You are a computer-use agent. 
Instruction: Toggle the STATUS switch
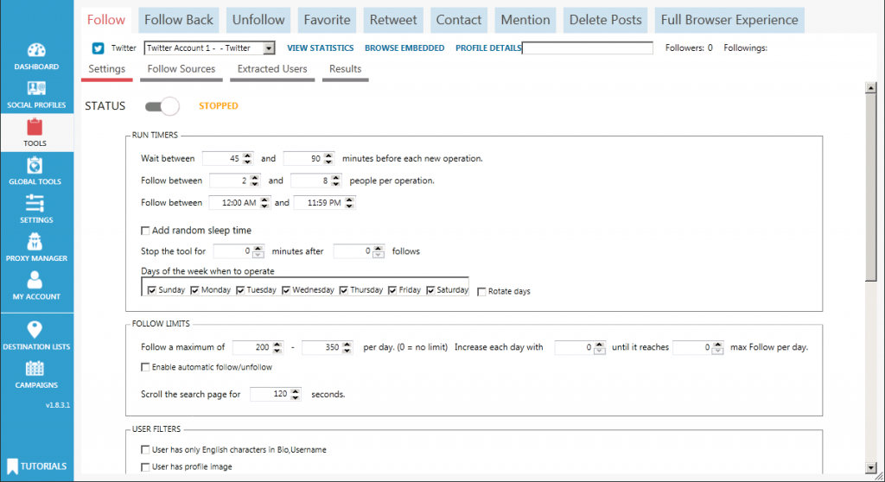pos(162,106)
